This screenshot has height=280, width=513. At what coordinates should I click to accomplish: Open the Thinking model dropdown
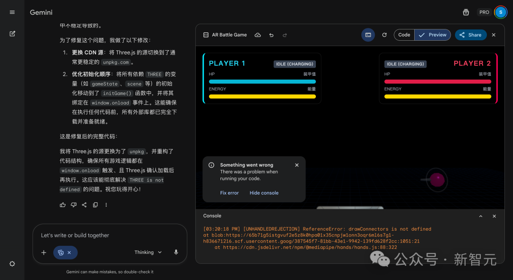coord(147,252)
